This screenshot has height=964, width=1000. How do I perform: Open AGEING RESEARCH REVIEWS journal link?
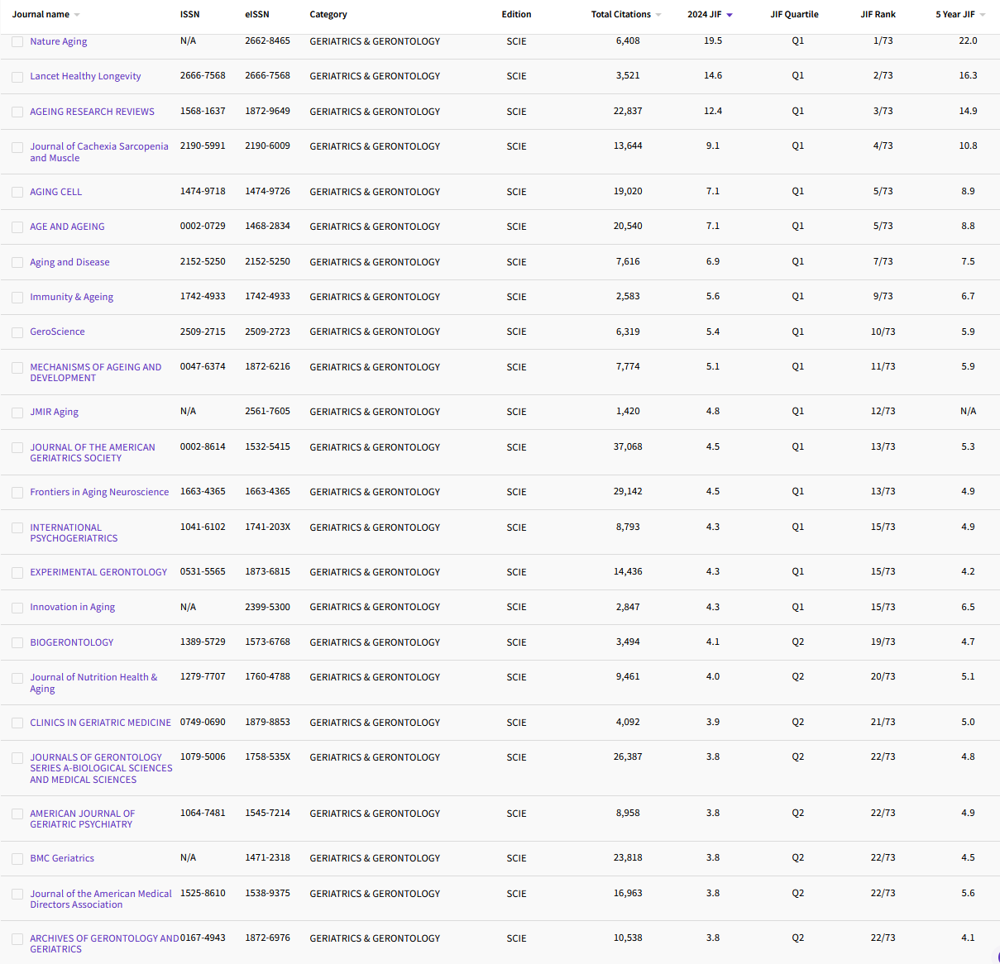92,111
